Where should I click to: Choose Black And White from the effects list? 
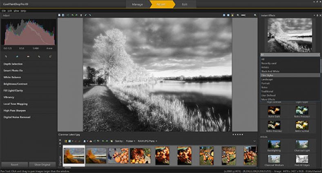pos(271,71)
